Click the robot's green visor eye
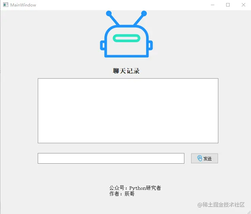The height and width of the screenshot is (214, 251). click(x=127, y=38)
